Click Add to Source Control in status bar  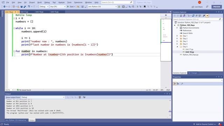(204, 124)
